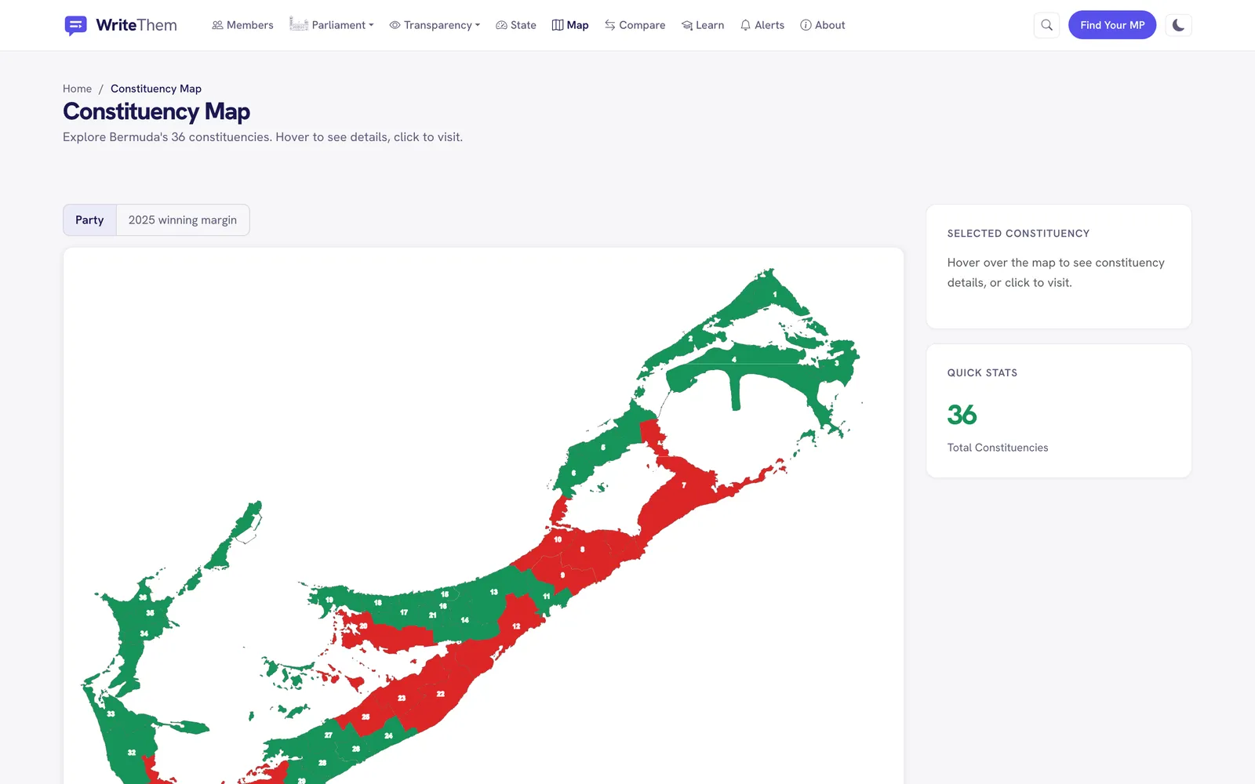Expand the Transparency dropdown menu

(435, 25)
